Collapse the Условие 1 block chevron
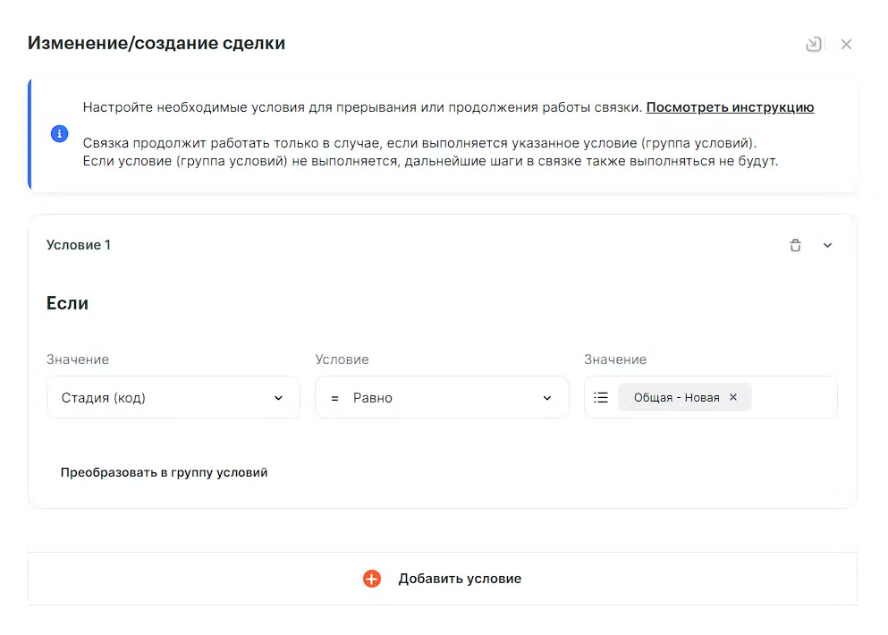The image size is (888, 635). click(827, 245)
